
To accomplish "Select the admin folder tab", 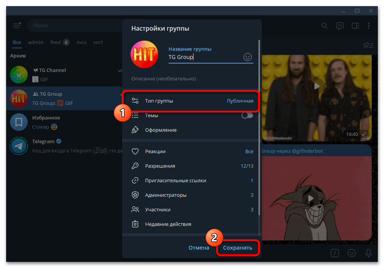I will (x=35, y=42).
